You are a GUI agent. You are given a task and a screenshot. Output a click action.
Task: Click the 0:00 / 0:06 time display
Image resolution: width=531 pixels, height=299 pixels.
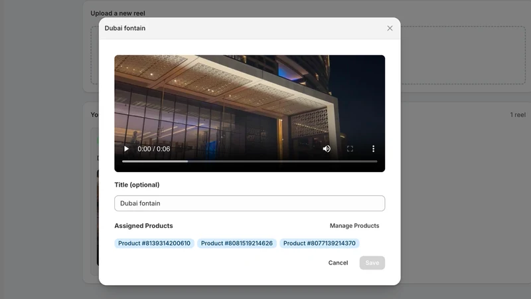click(154, 149)
